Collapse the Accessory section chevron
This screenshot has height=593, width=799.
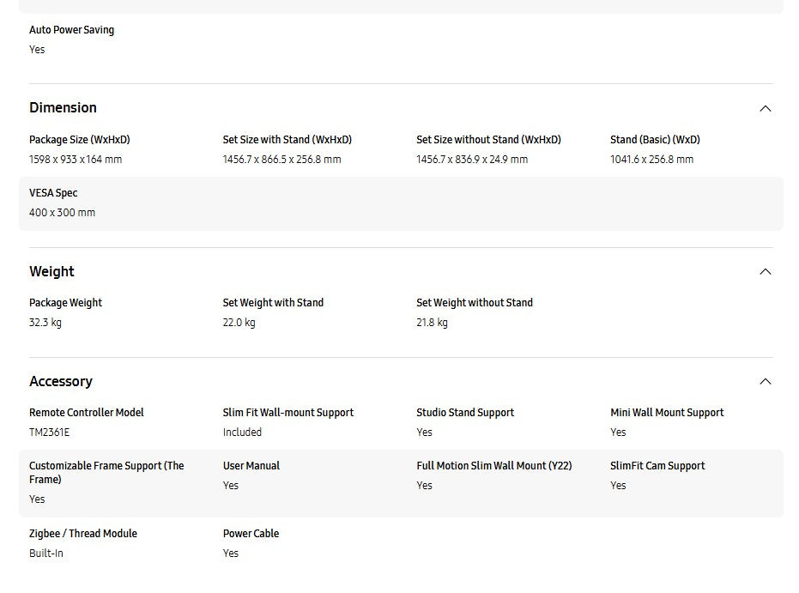tap(765, 382)
